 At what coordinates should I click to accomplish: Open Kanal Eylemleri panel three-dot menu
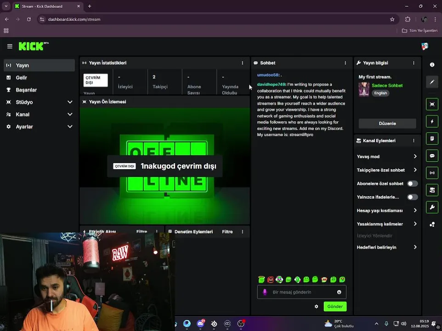pos(414,140)
